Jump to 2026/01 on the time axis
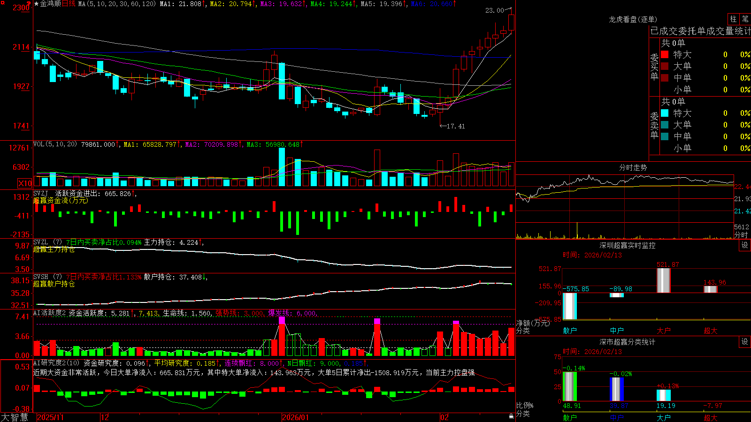751x422 pixels. click(296, 417)
